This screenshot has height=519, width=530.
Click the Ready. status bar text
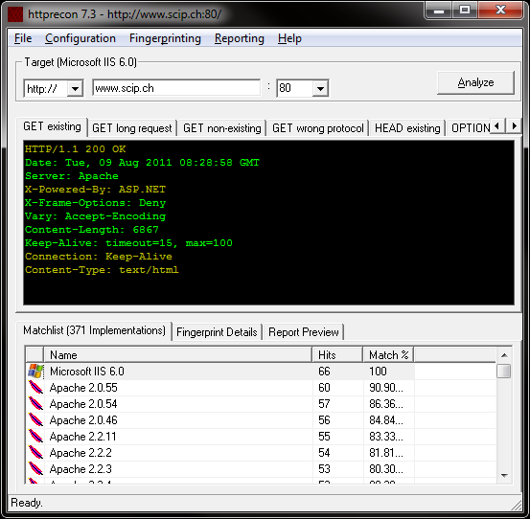pos(27,503)
